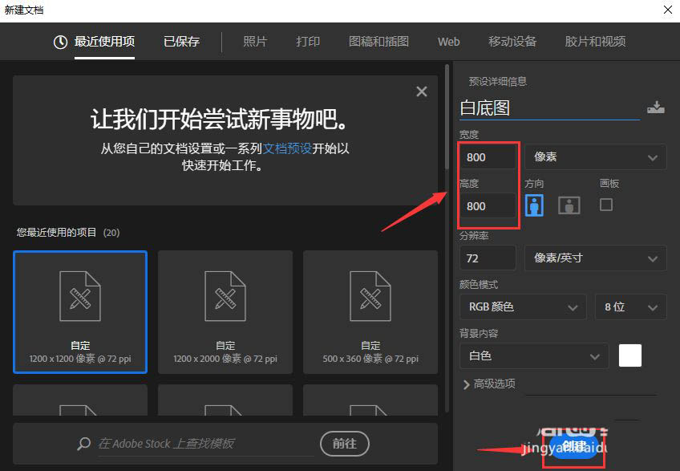
Task: Switch to the 已保存 tab
Action: point(181,42)
